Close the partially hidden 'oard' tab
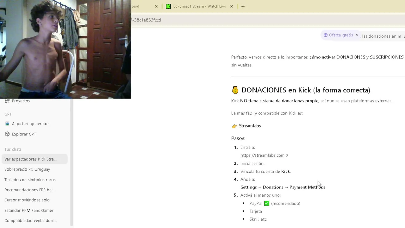Image resolution: width=405 pixels, height=228 pixels. 156,6
